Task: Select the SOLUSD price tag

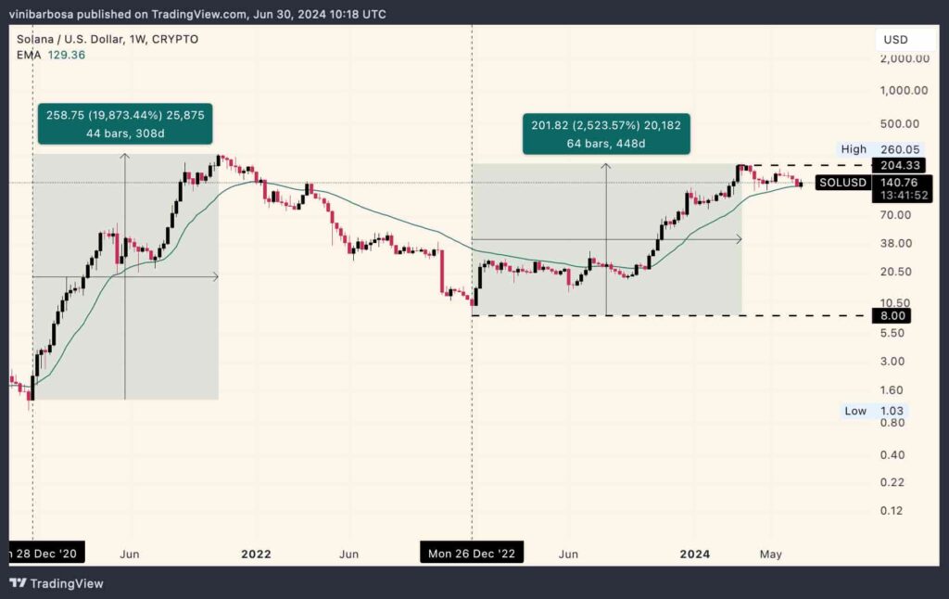Action: click(842, 183)
